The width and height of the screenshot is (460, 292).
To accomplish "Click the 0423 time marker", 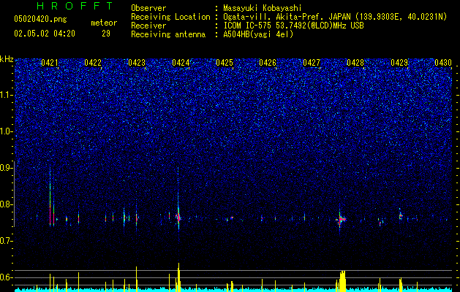I will [137, 63].
